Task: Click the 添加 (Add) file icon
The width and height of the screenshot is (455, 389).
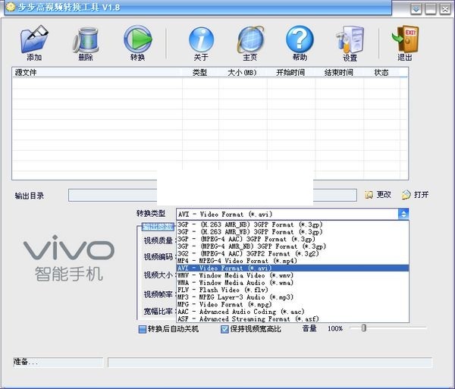Action: [x=34, y=39]
